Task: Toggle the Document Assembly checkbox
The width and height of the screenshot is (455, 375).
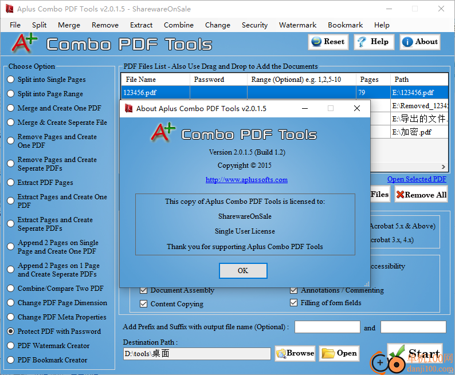Action: (143, 290)
